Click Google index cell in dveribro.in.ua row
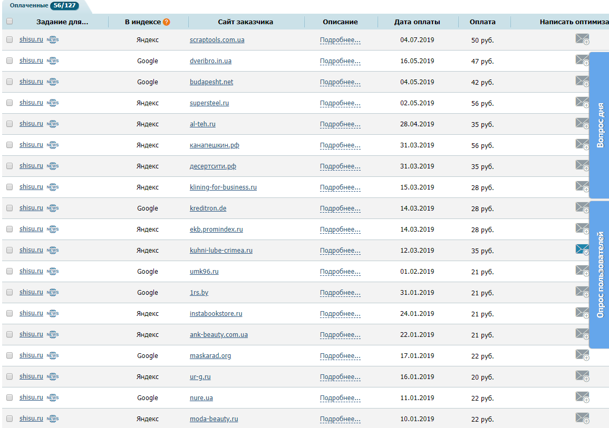The image size is (609, 428). pyautogui.click(x=148, y=61)
